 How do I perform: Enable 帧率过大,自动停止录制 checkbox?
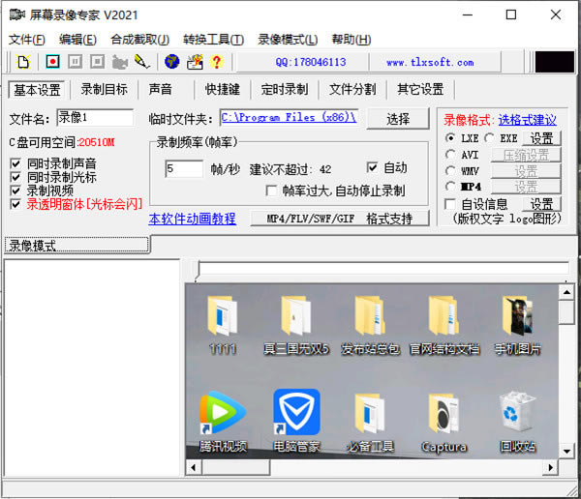tap(271, 191)
